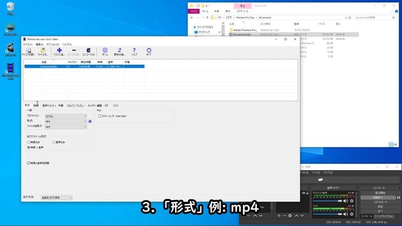Adjust mic volume slider in OBS

tap(328, 214)
